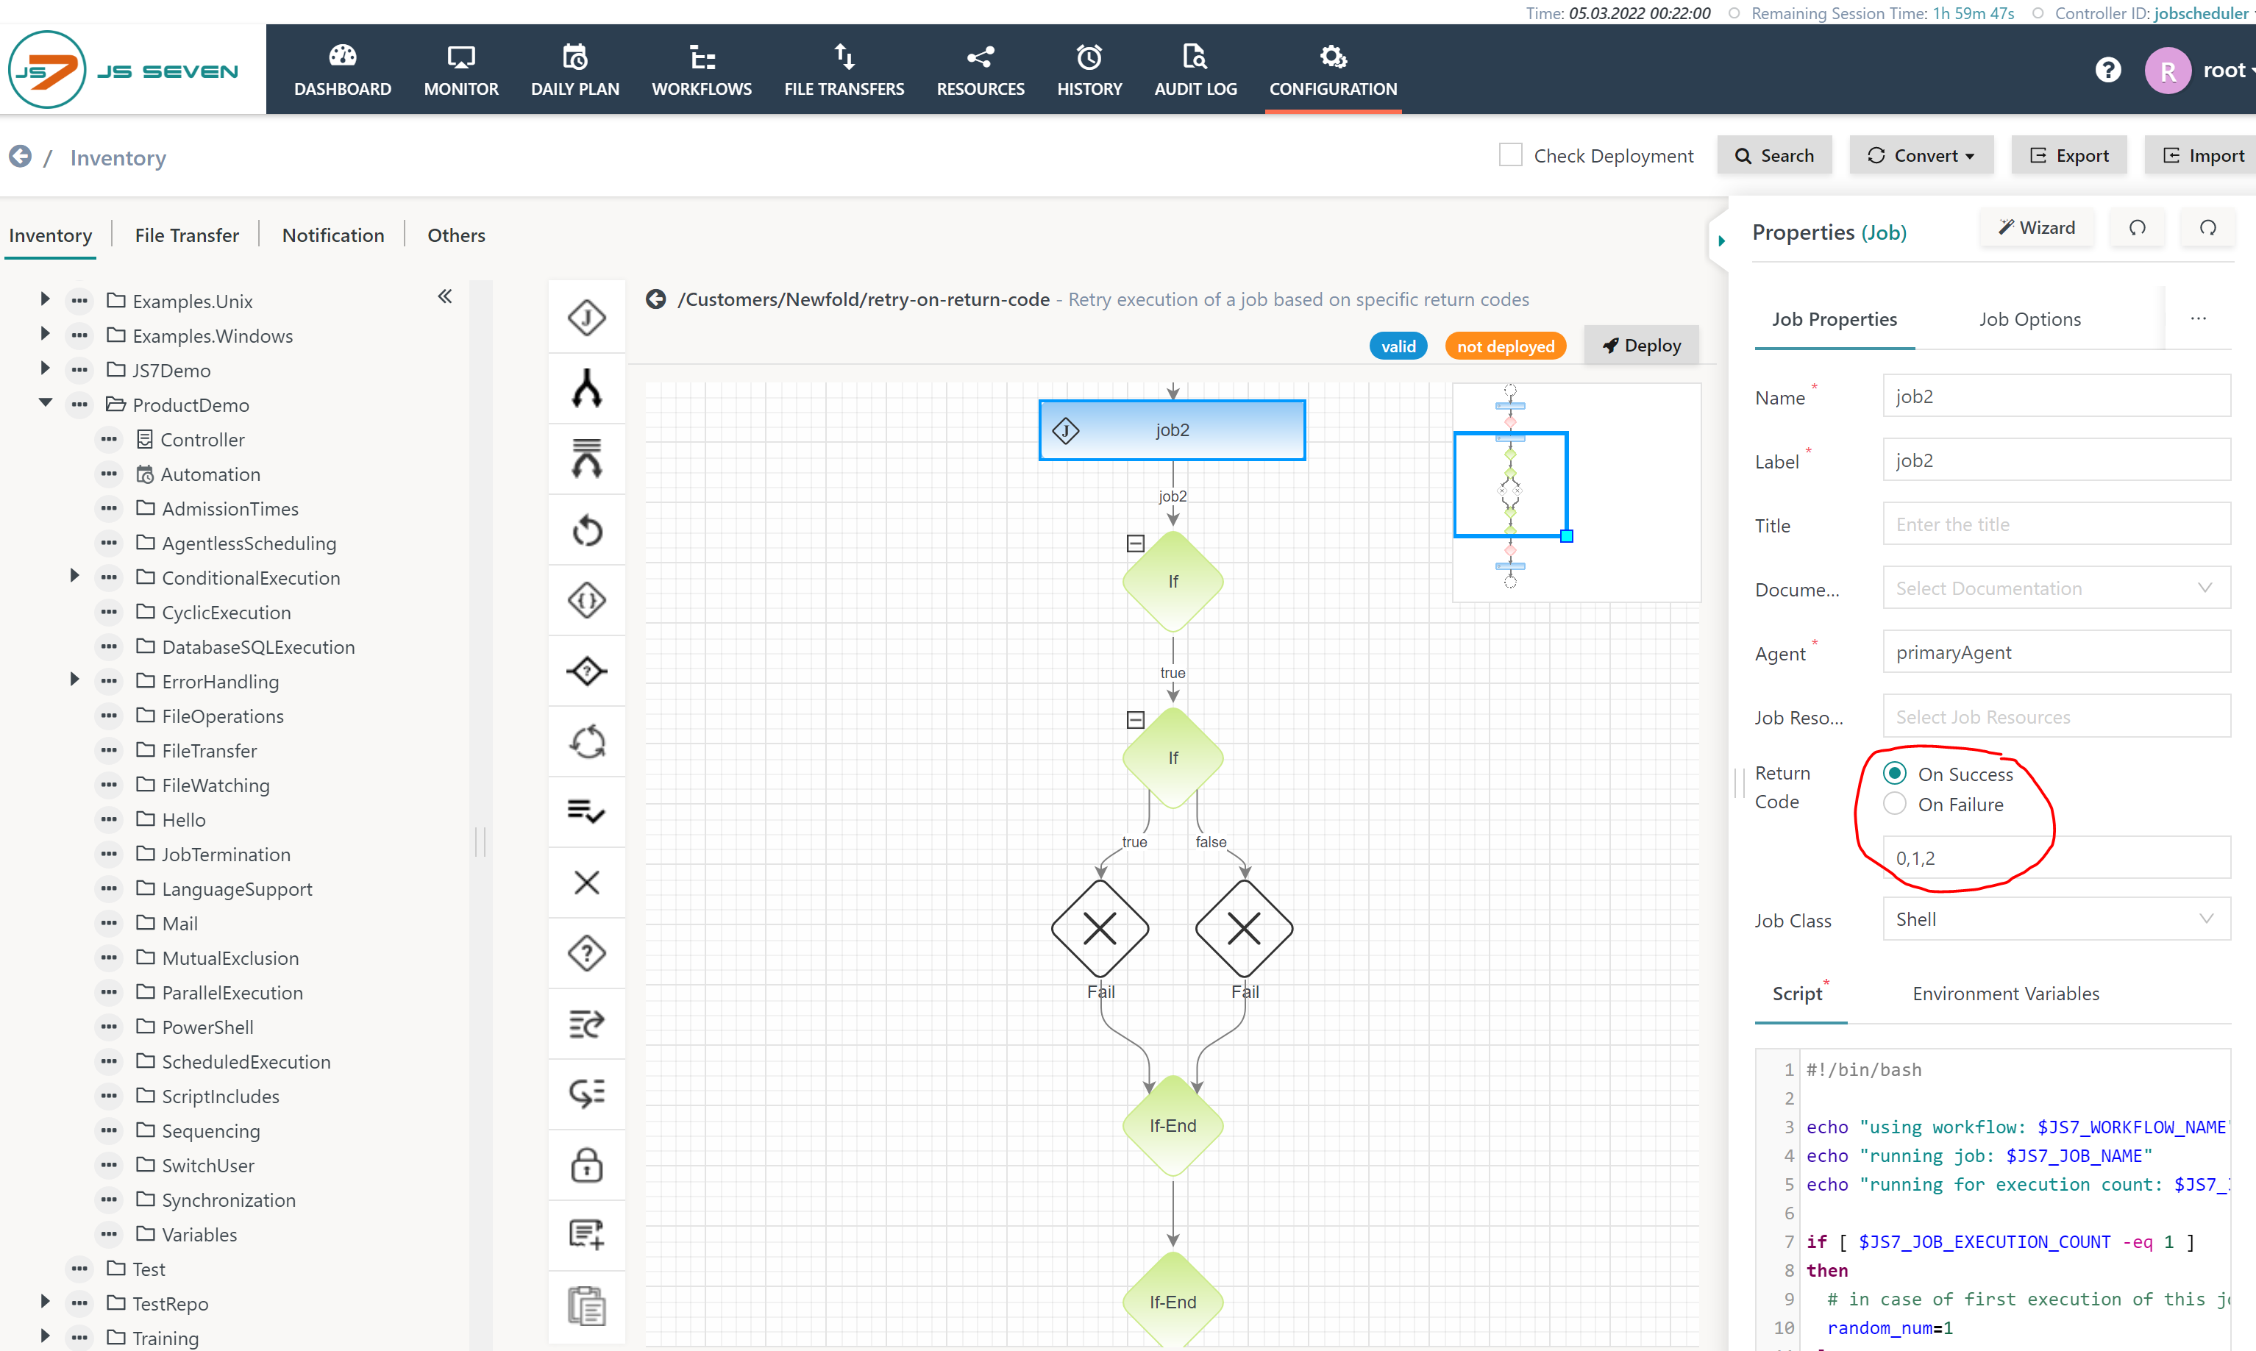
Task: Select the Add Order instruction icon
Action: click(586, 1235)
